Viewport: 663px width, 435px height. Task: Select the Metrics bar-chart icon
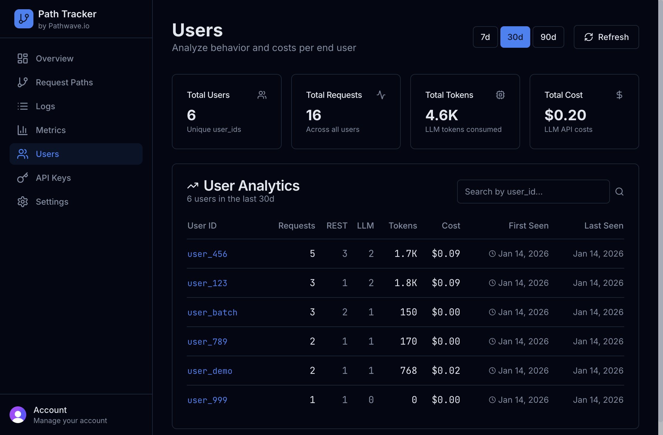click(x=23, y=130)
